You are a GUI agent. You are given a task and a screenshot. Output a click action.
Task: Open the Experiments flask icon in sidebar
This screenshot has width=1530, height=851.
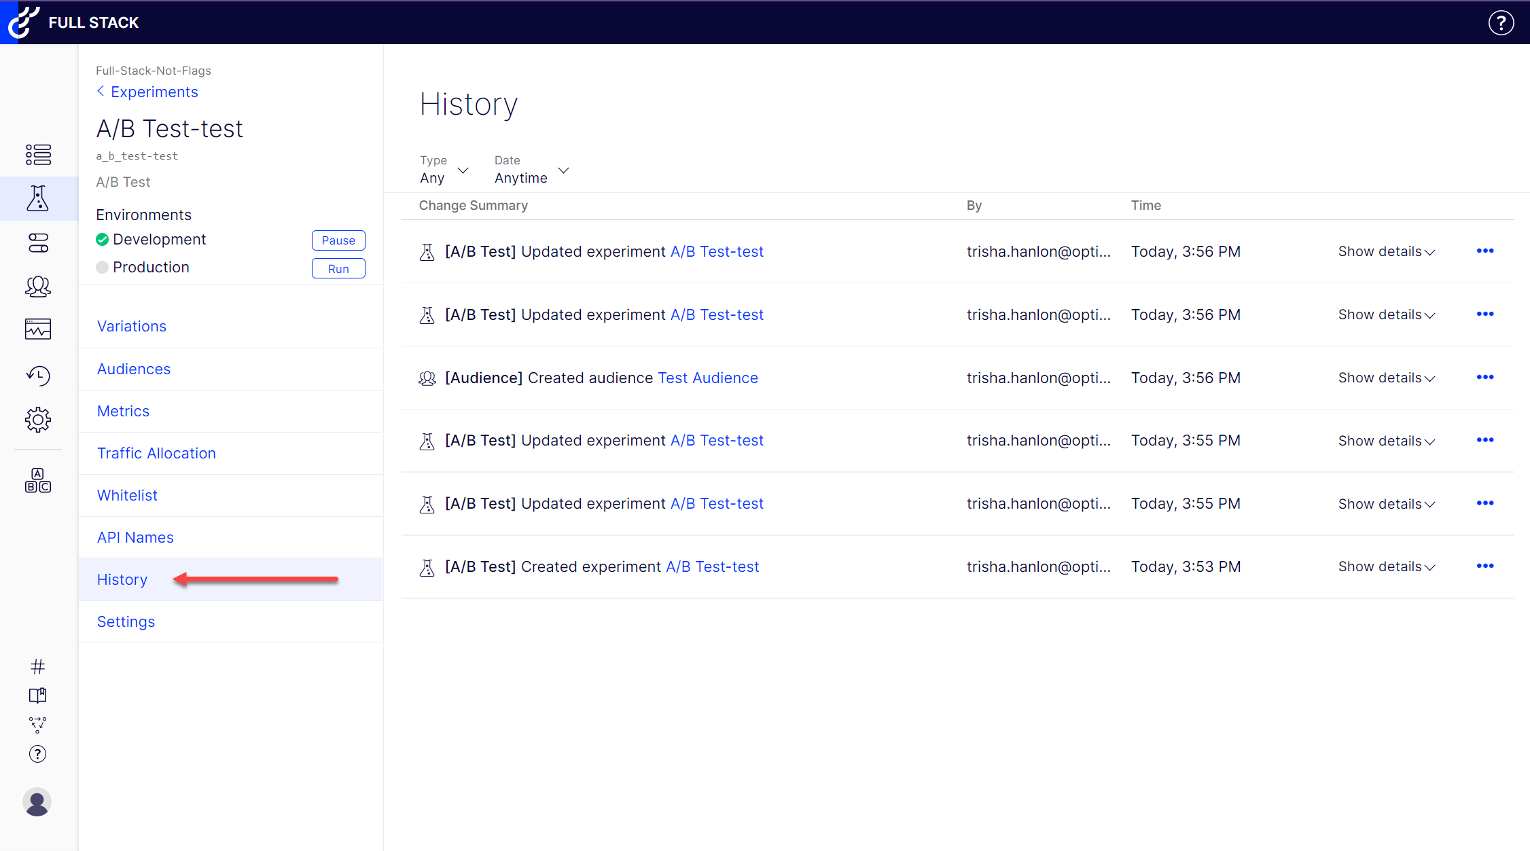(x=38, y=198)
